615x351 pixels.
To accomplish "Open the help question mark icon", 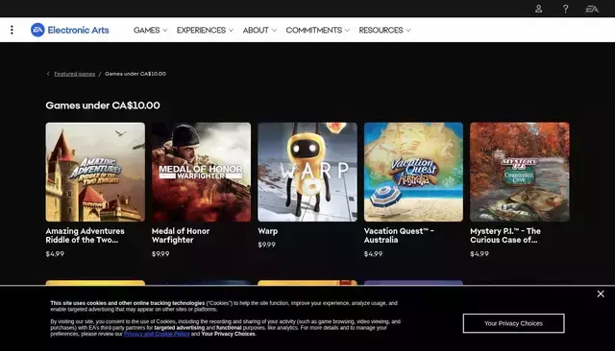I will [565, 9].
